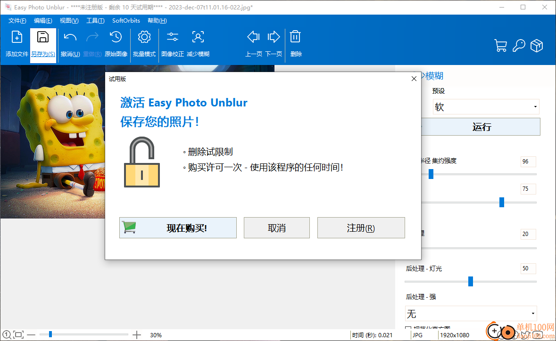Click the 时间 (秒): 0.021 status entry

click(x=372, y=335)
